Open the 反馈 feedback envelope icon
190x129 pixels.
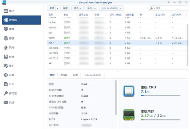tap(6, 102)
